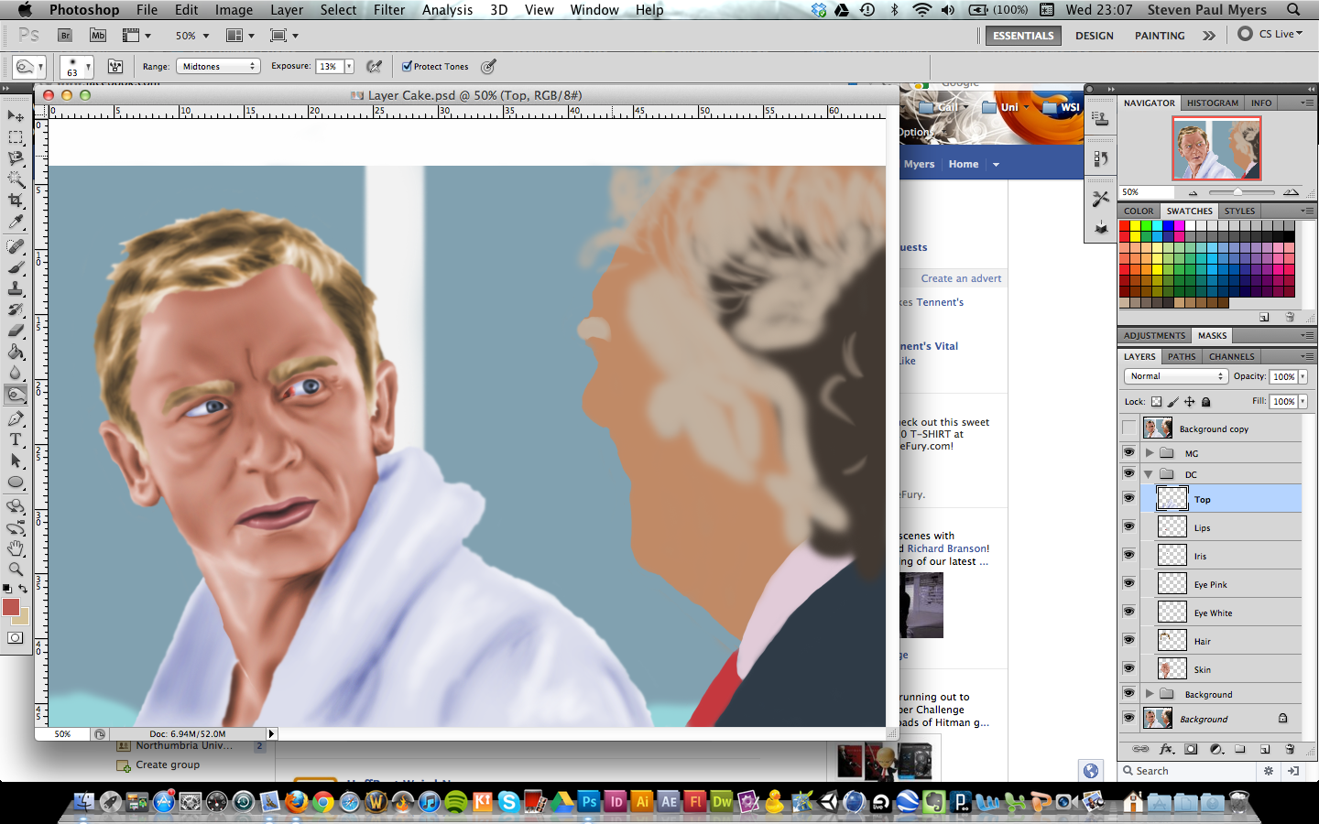Screen dimensions: 1319x824
Task: Switch to the Histogram tab
Action: [1213, 103]
